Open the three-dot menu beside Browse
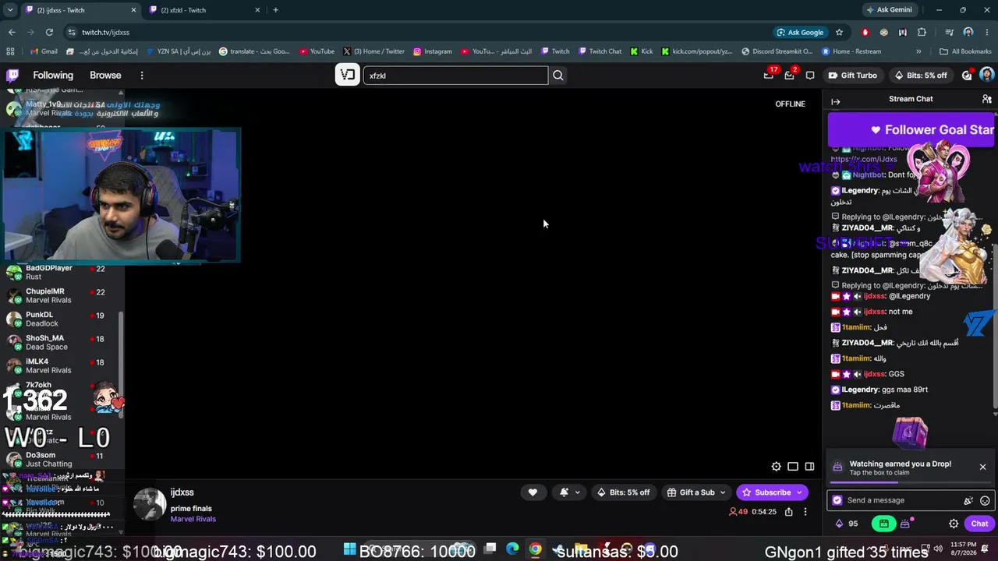The image size is (998, 561). pos(142,76)
